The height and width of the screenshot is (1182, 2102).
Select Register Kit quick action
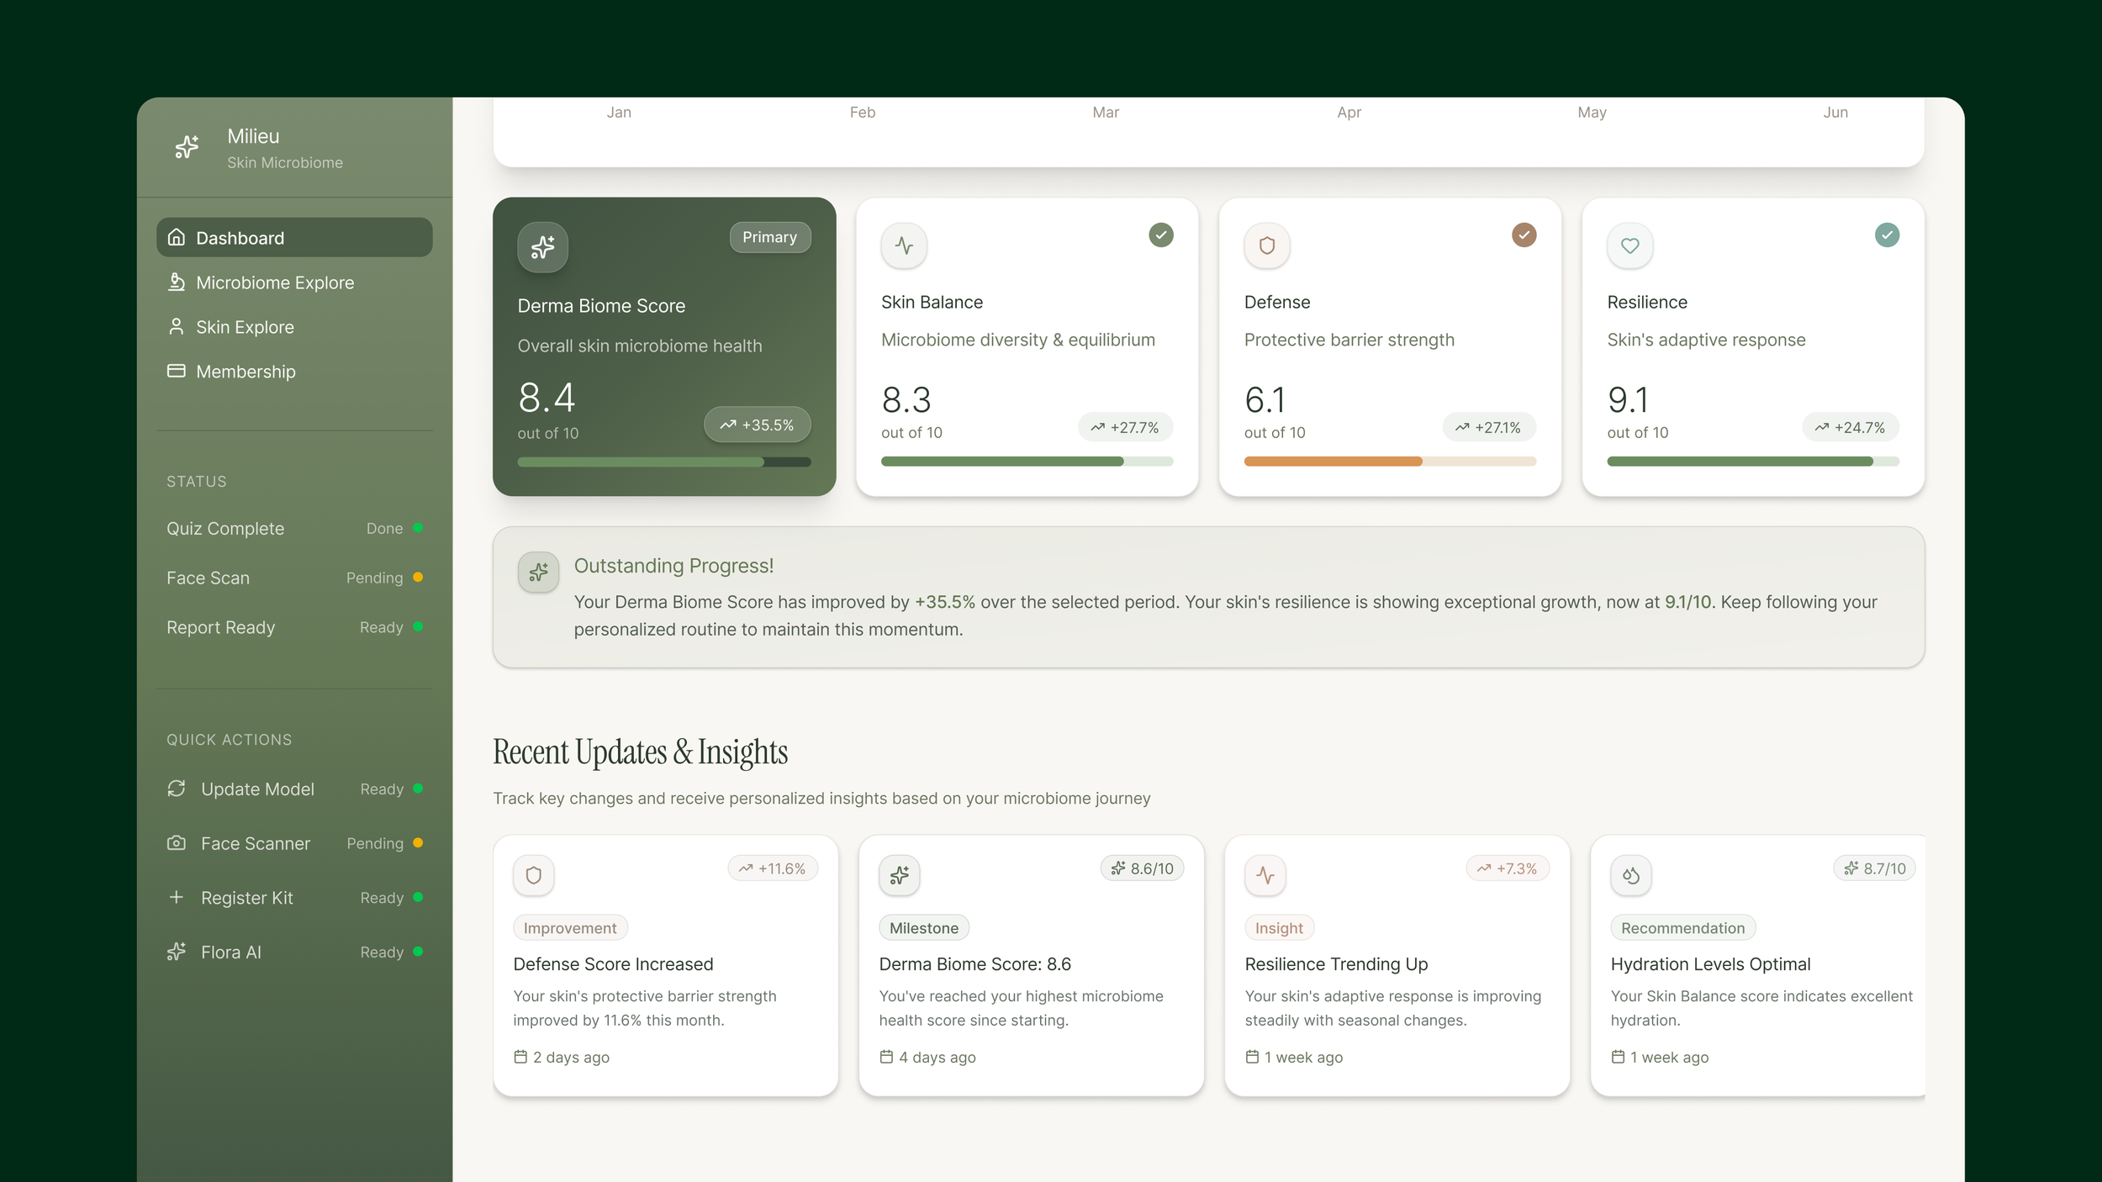tap(246, 897)
